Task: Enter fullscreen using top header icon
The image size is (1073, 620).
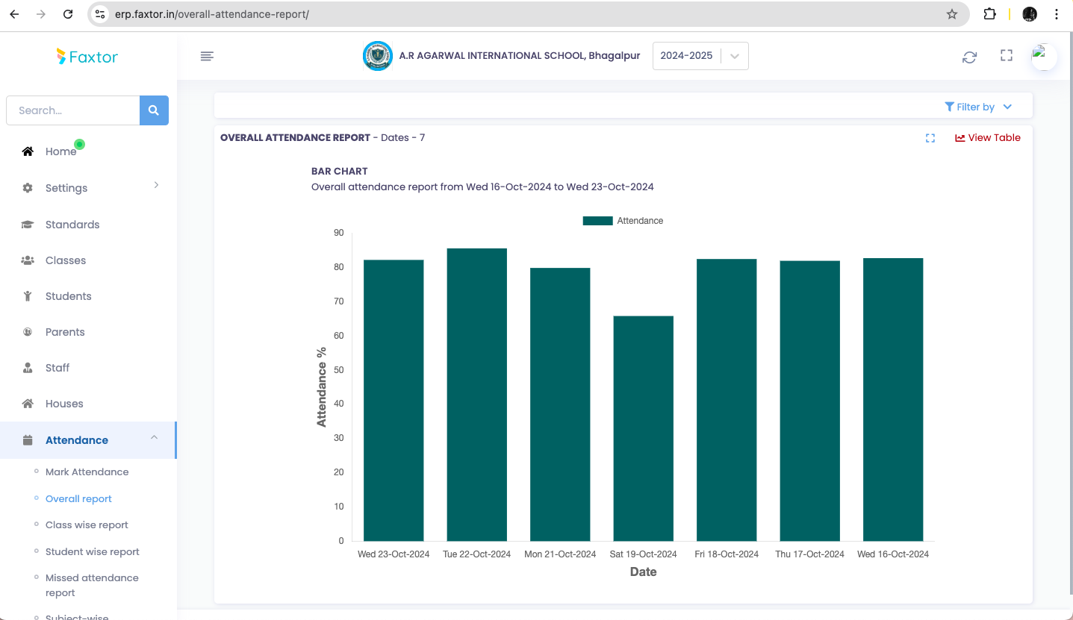Action: click(1006, 56)
